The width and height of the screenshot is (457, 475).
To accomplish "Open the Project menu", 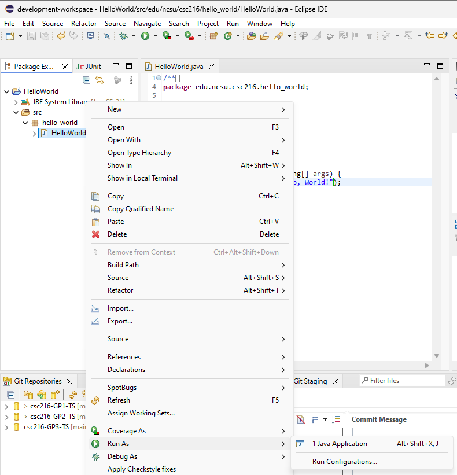I will (x=208, y=24).
